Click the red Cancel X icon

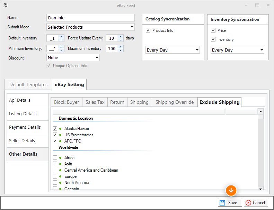[x=248, y=203]
